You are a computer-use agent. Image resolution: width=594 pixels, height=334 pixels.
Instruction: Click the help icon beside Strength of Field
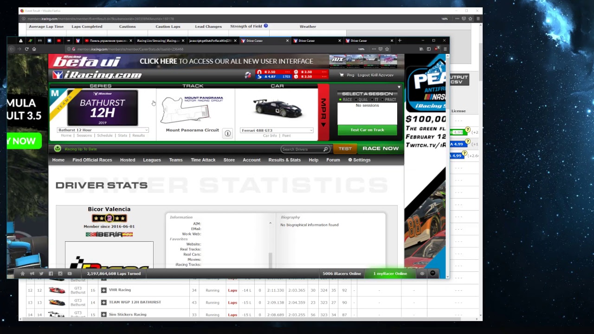pos(266,26)
